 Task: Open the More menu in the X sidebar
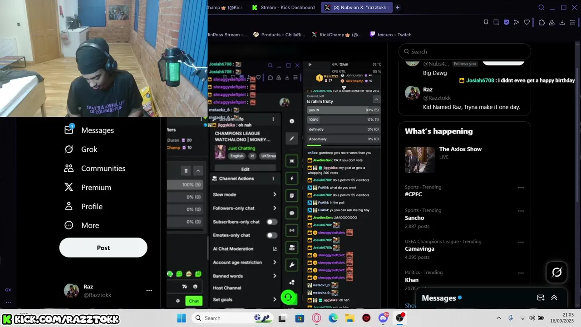(82, 225)
